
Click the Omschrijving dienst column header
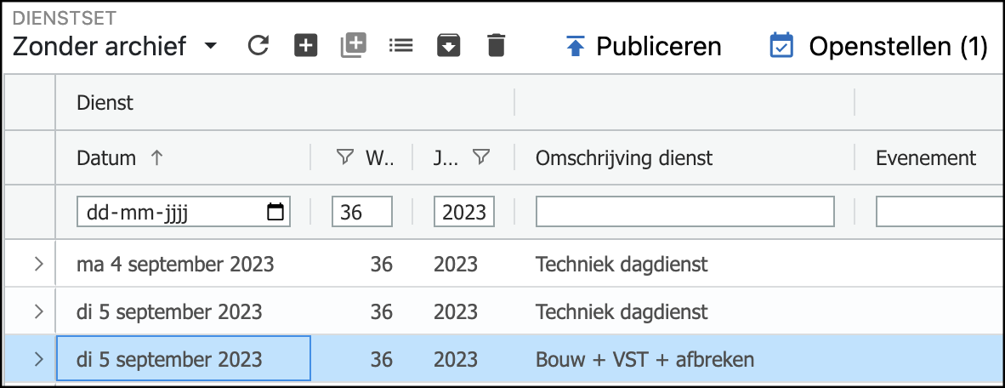[624, 157]
